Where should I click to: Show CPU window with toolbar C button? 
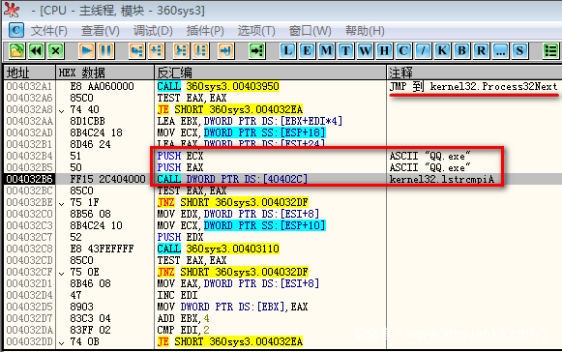(404, 50)
